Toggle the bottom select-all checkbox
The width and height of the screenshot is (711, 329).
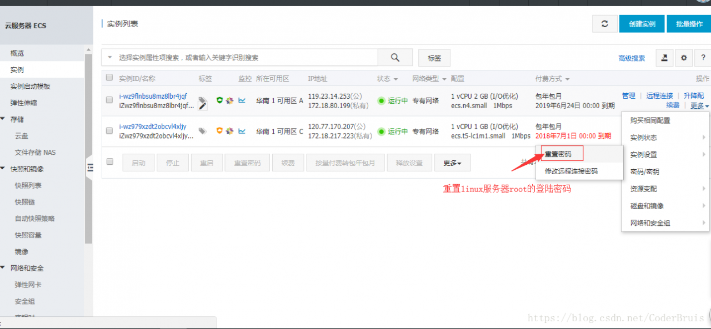(109, 161)
